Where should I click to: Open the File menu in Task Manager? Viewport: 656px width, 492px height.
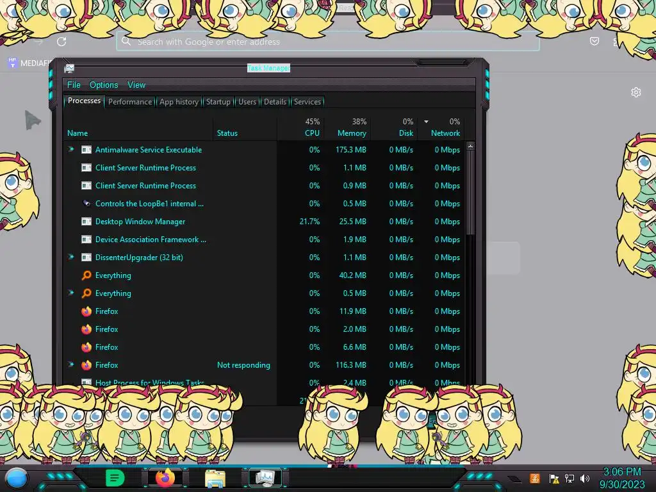coord(74,85)
